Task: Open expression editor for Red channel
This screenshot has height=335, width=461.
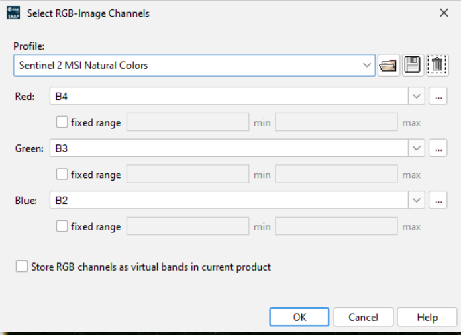Action: [438, 97]
